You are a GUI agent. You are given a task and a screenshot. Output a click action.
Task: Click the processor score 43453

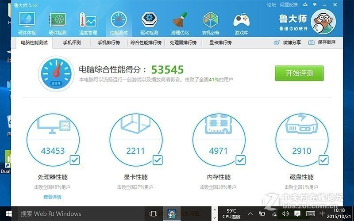point(53,151)
